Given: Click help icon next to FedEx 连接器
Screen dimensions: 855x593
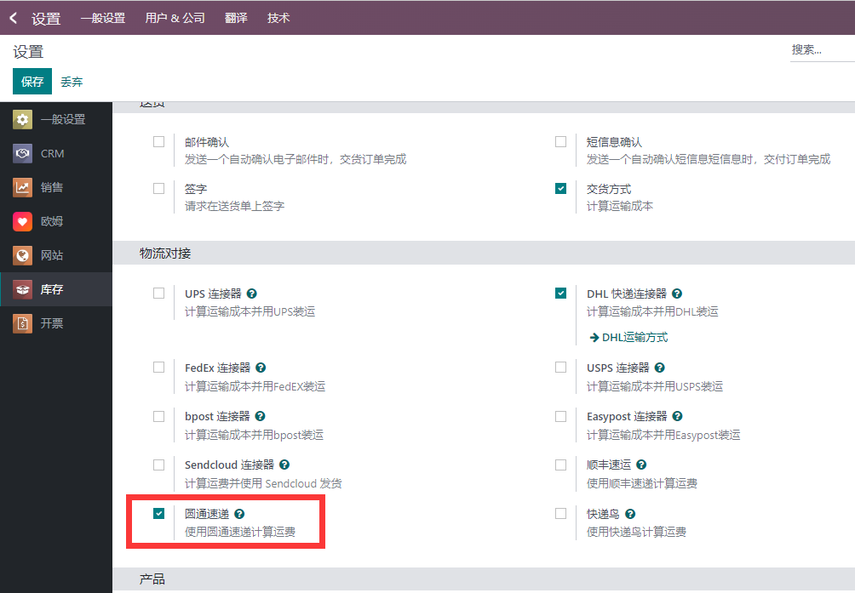Looking at the screenshot, I should (x=261, y=368).
